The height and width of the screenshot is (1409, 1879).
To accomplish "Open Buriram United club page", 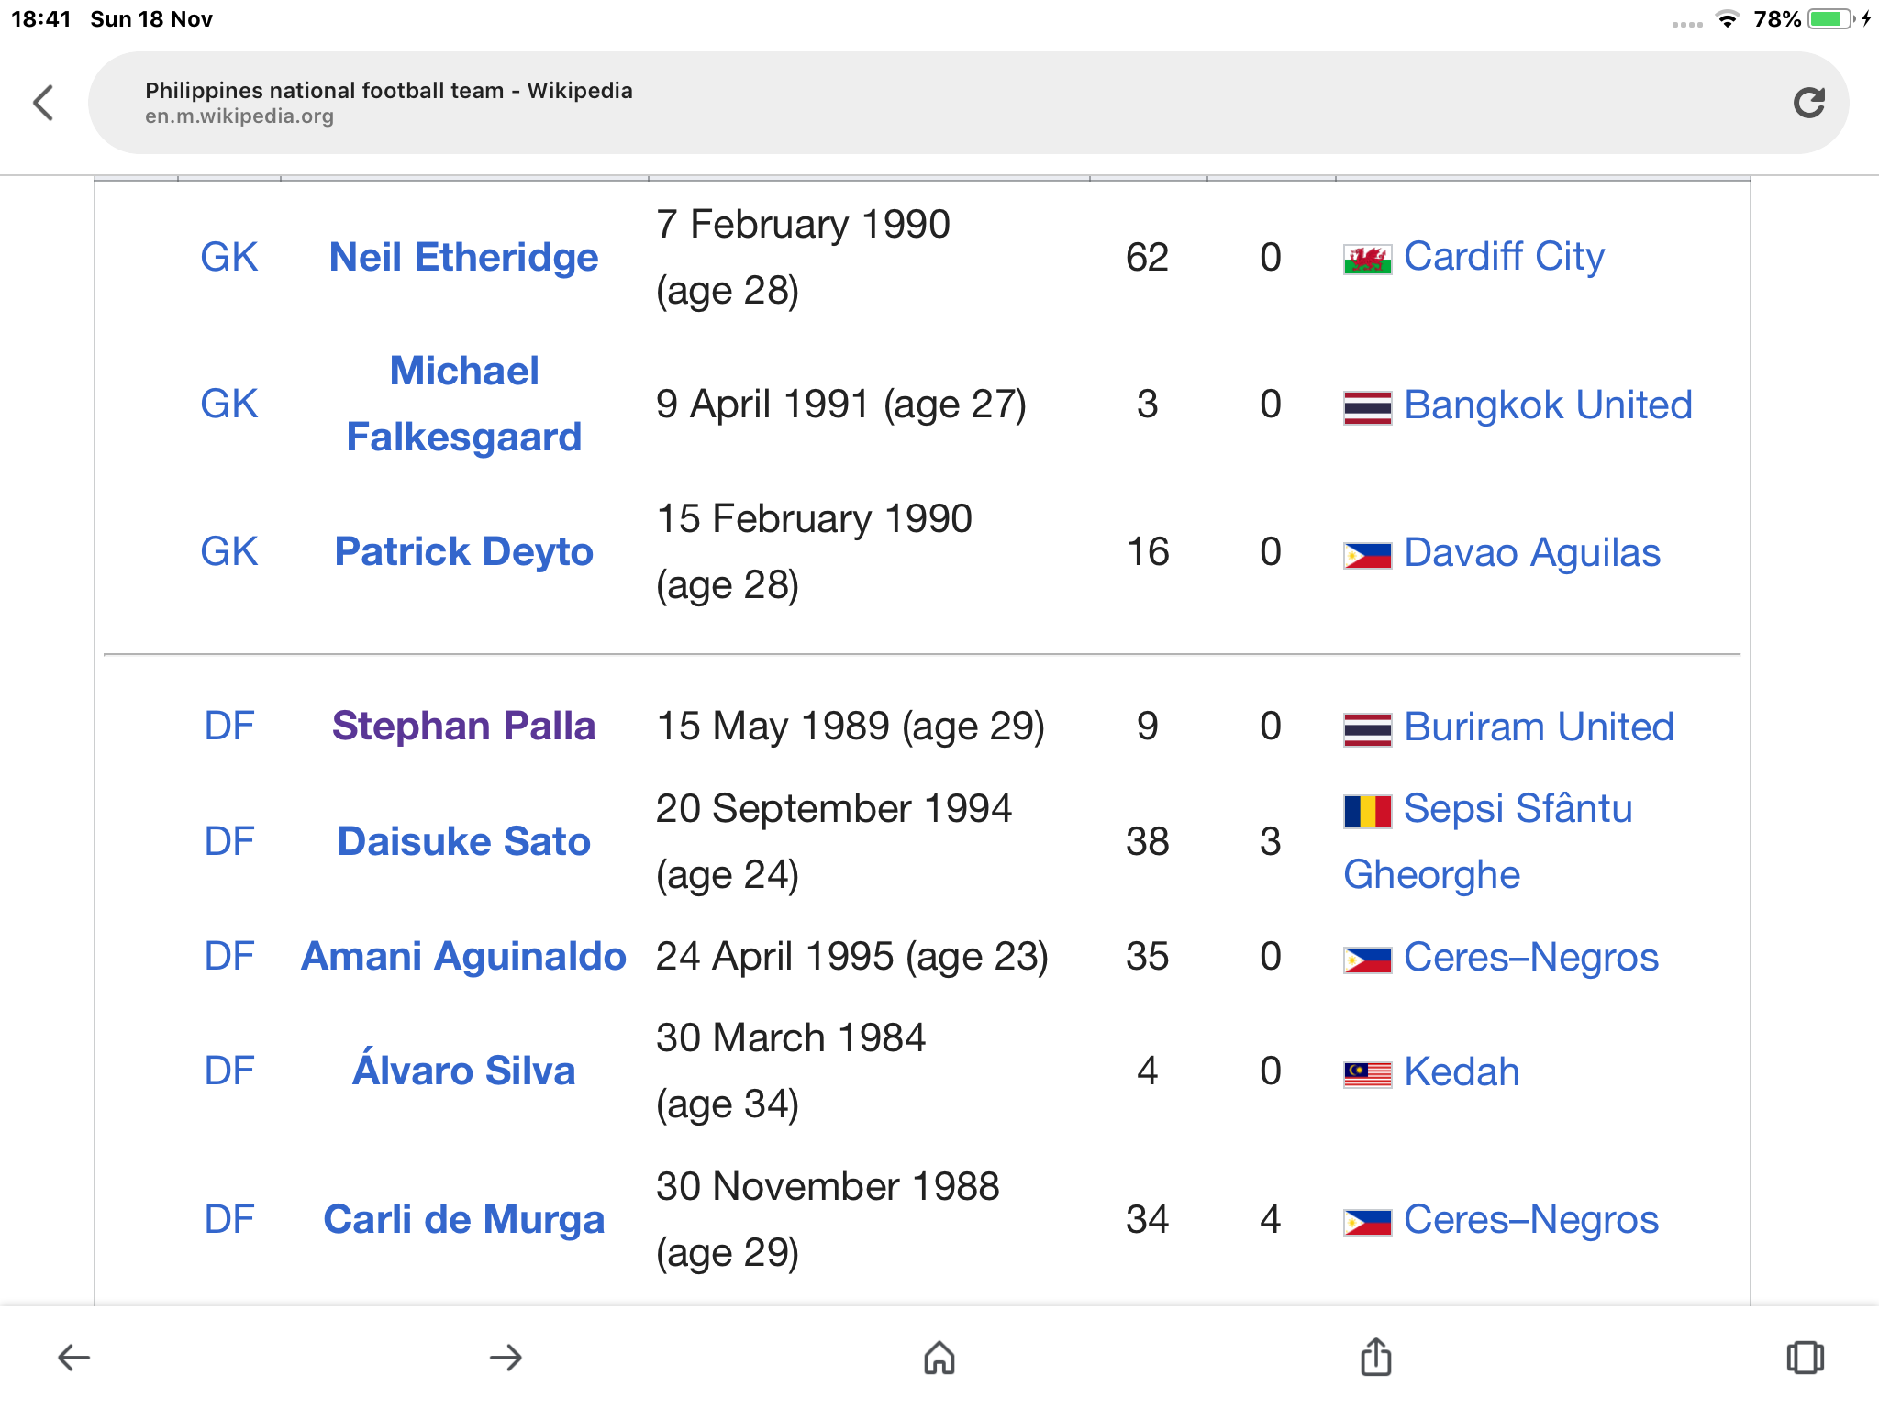I will (1539, 727).
